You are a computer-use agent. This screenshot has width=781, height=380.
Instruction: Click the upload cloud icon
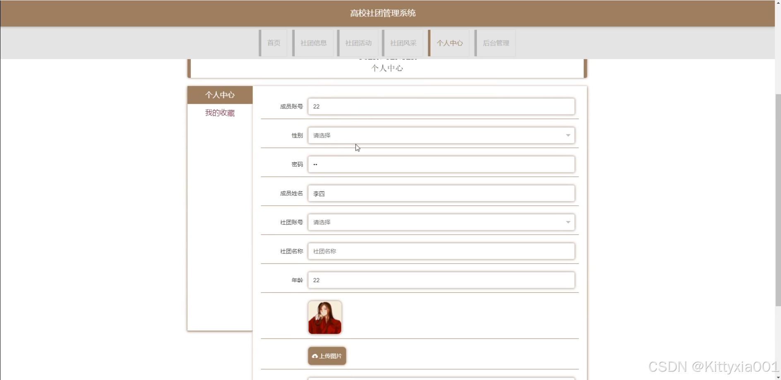(x=315, y=356)
